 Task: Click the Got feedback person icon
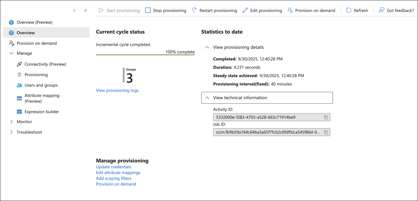click(x=381, y=11)
